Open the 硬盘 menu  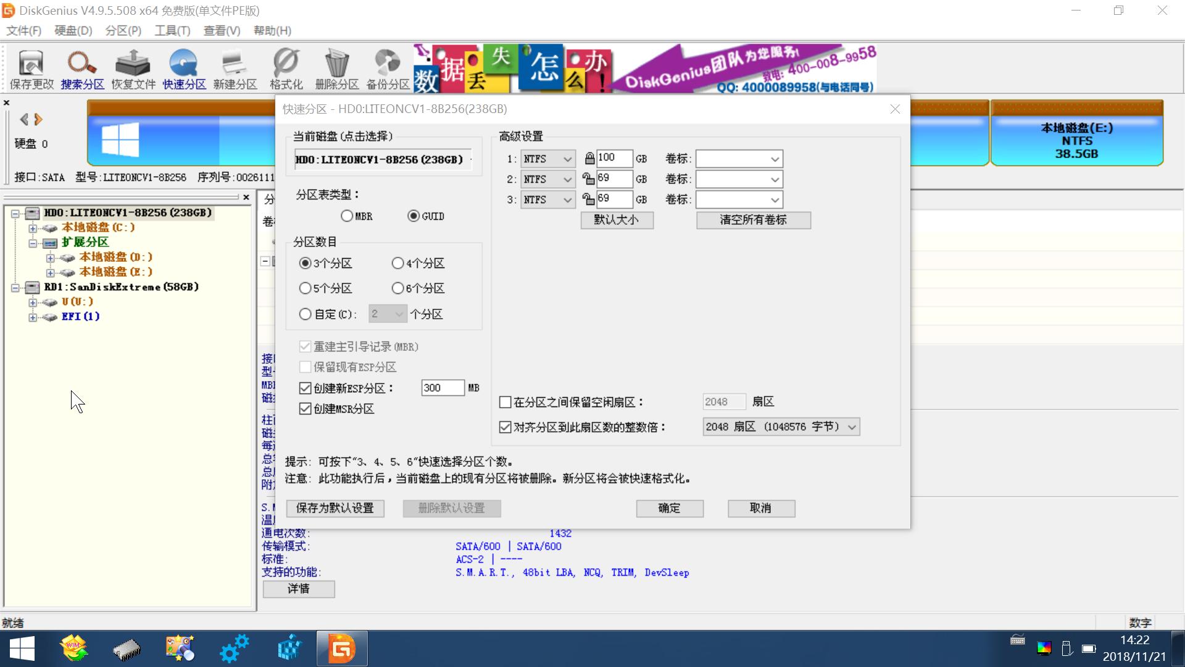tap(72, 30)
